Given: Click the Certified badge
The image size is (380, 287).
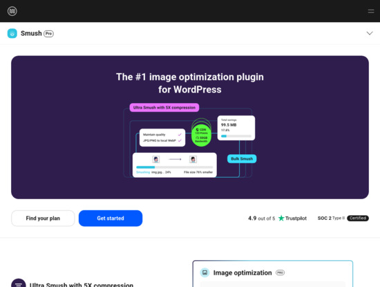Looking at the screenshot, I should [358, 218].
